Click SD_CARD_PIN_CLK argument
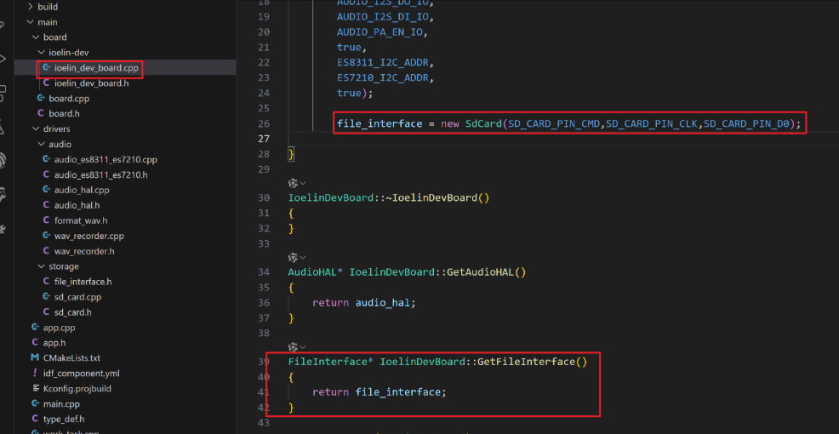Viewport: 839px width, 434px height. point(653,123)
